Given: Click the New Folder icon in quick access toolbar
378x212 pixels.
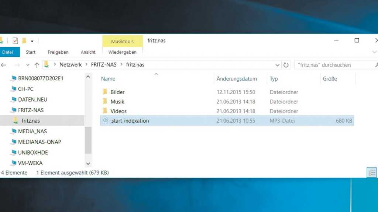Looking at the screenshot, I should point(24,40).
